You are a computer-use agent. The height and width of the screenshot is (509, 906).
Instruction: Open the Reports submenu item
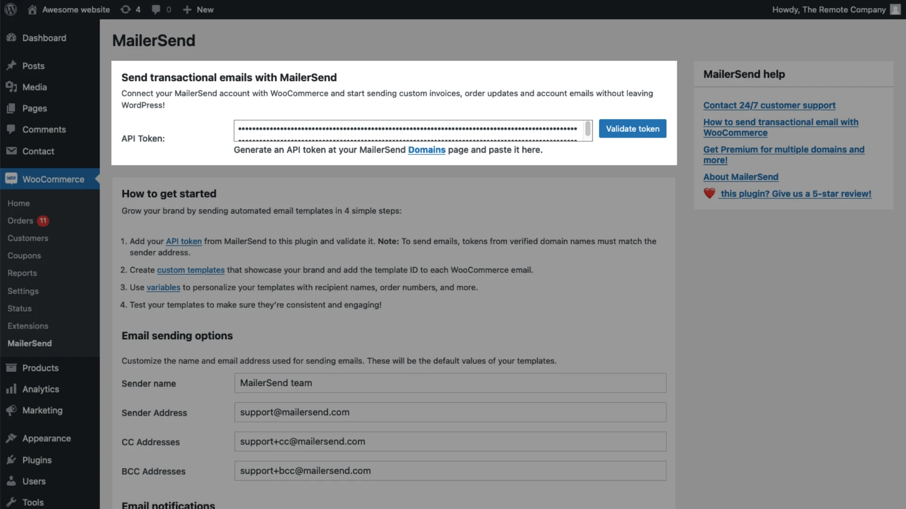tap(22, 273)
